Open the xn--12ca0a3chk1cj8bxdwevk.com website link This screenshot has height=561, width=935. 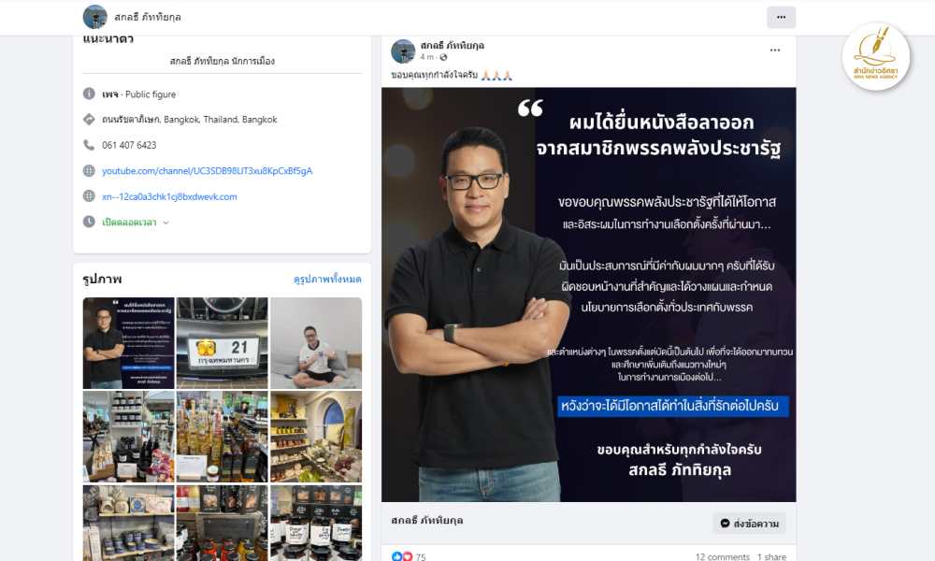[x=169, y=196]
